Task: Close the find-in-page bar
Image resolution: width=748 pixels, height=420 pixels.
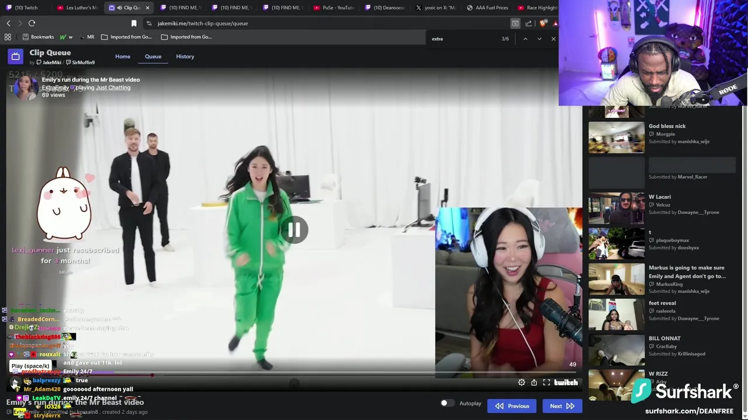Action: coord(553,38)
